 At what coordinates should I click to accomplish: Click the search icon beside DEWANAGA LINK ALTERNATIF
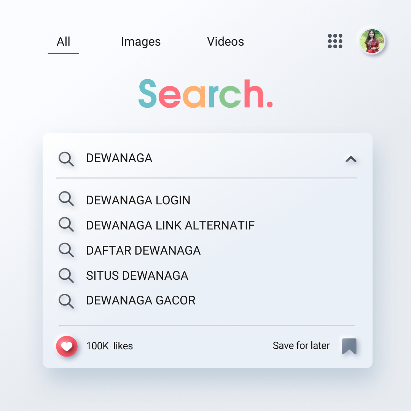click(66, 225)
